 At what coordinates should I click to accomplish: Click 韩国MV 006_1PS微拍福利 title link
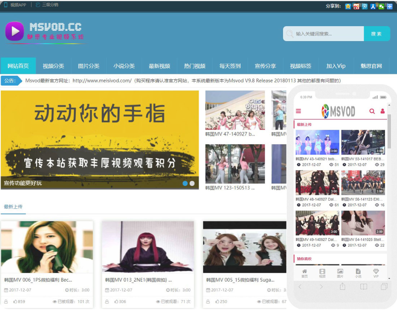click(38, 280)
